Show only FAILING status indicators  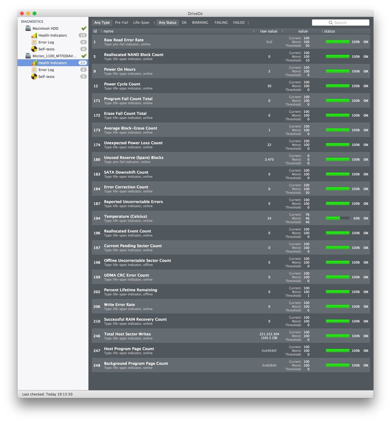click(x=221, y=23)
